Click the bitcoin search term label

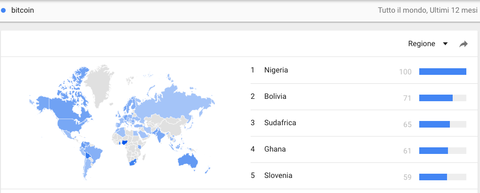point(23,10)
